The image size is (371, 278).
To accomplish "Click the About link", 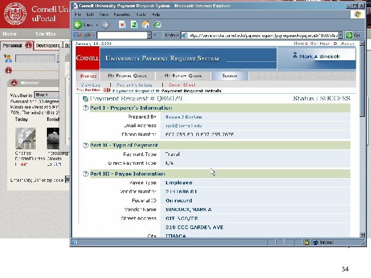I will pyautogui.click(x=348, y=43).
